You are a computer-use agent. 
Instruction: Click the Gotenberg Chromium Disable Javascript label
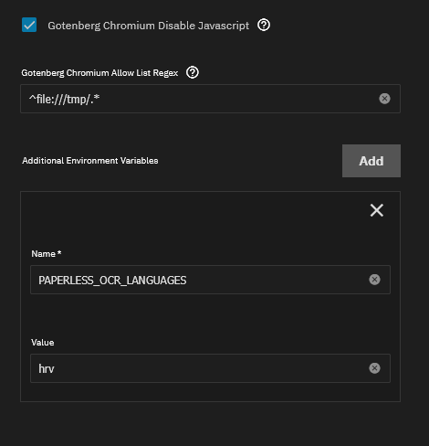[149, 26]
